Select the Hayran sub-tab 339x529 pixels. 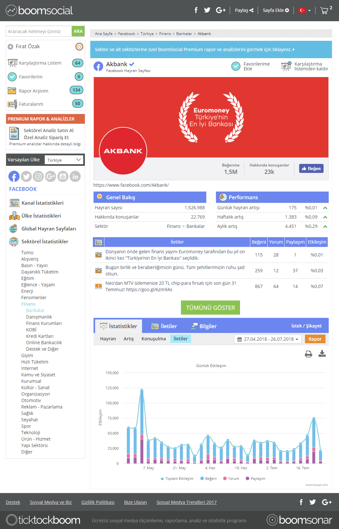[108, 339]
